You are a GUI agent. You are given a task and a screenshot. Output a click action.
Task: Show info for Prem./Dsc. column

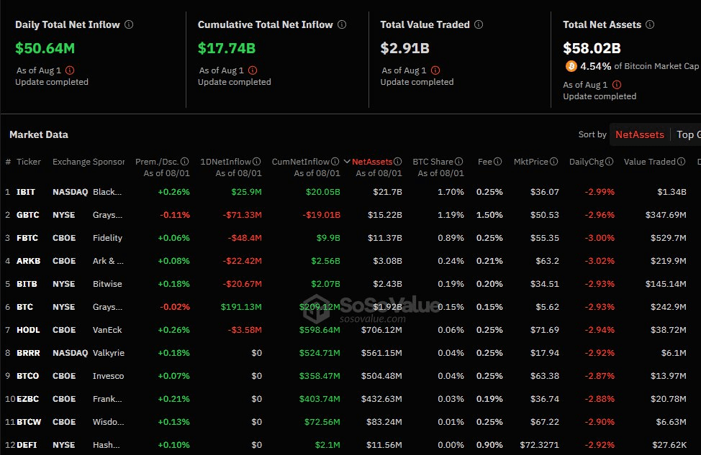pos(185,162)
